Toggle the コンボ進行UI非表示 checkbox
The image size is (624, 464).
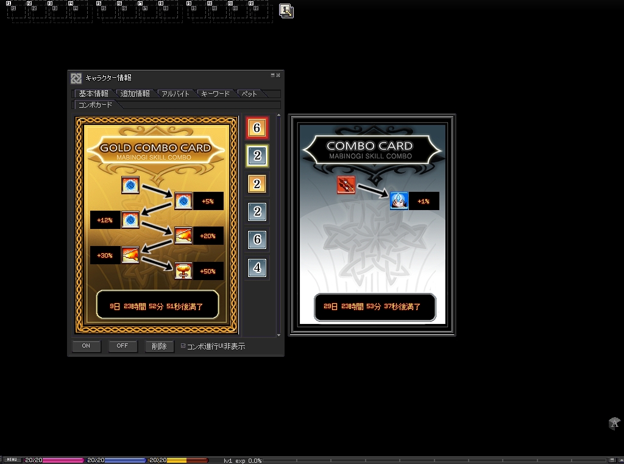point(183,346)
